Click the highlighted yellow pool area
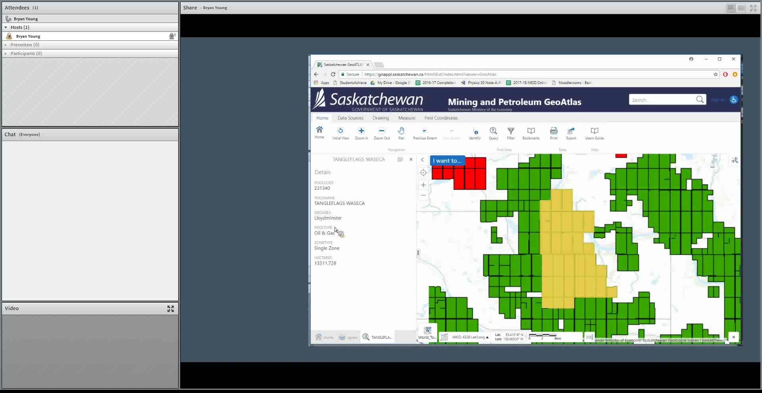 568,254
